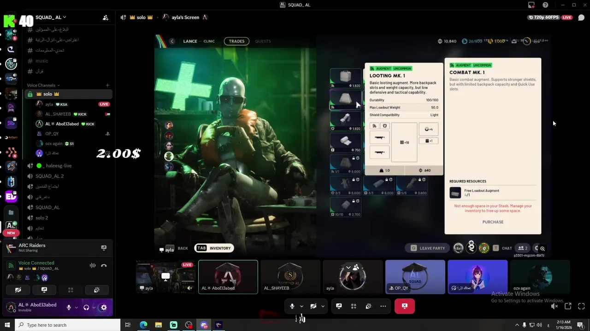The height and width of the screenshot is (331, 590).
Task: Open Microsoft Edge from the taskbar
Action: tap(143, 325)
